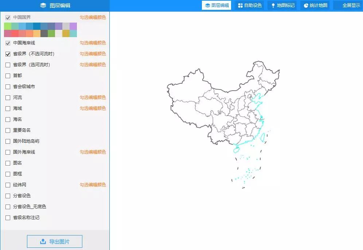Pick the bright red color swatch
This screenshot has height=250, width=363.
coord(15,33)
